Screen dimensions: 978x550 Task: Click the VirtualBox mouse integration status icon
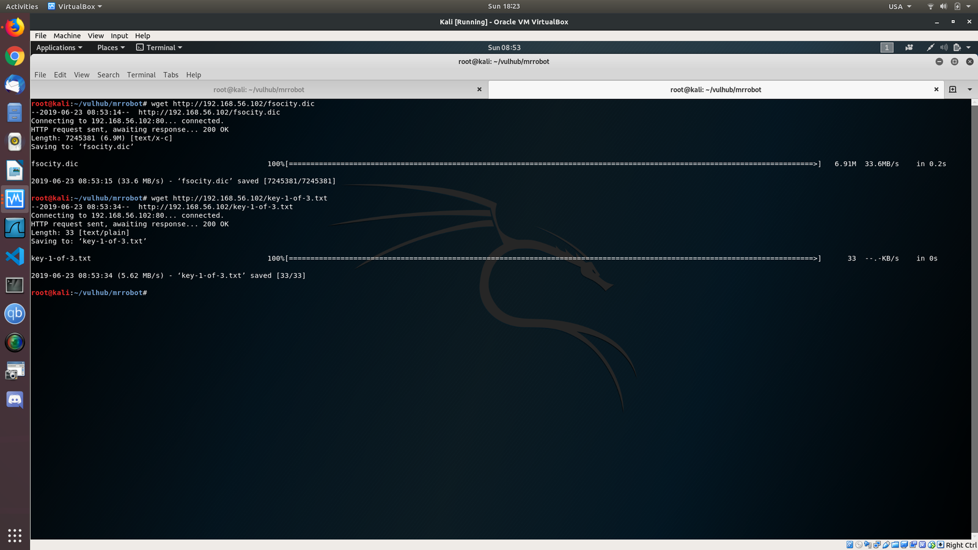coord(932,545)
